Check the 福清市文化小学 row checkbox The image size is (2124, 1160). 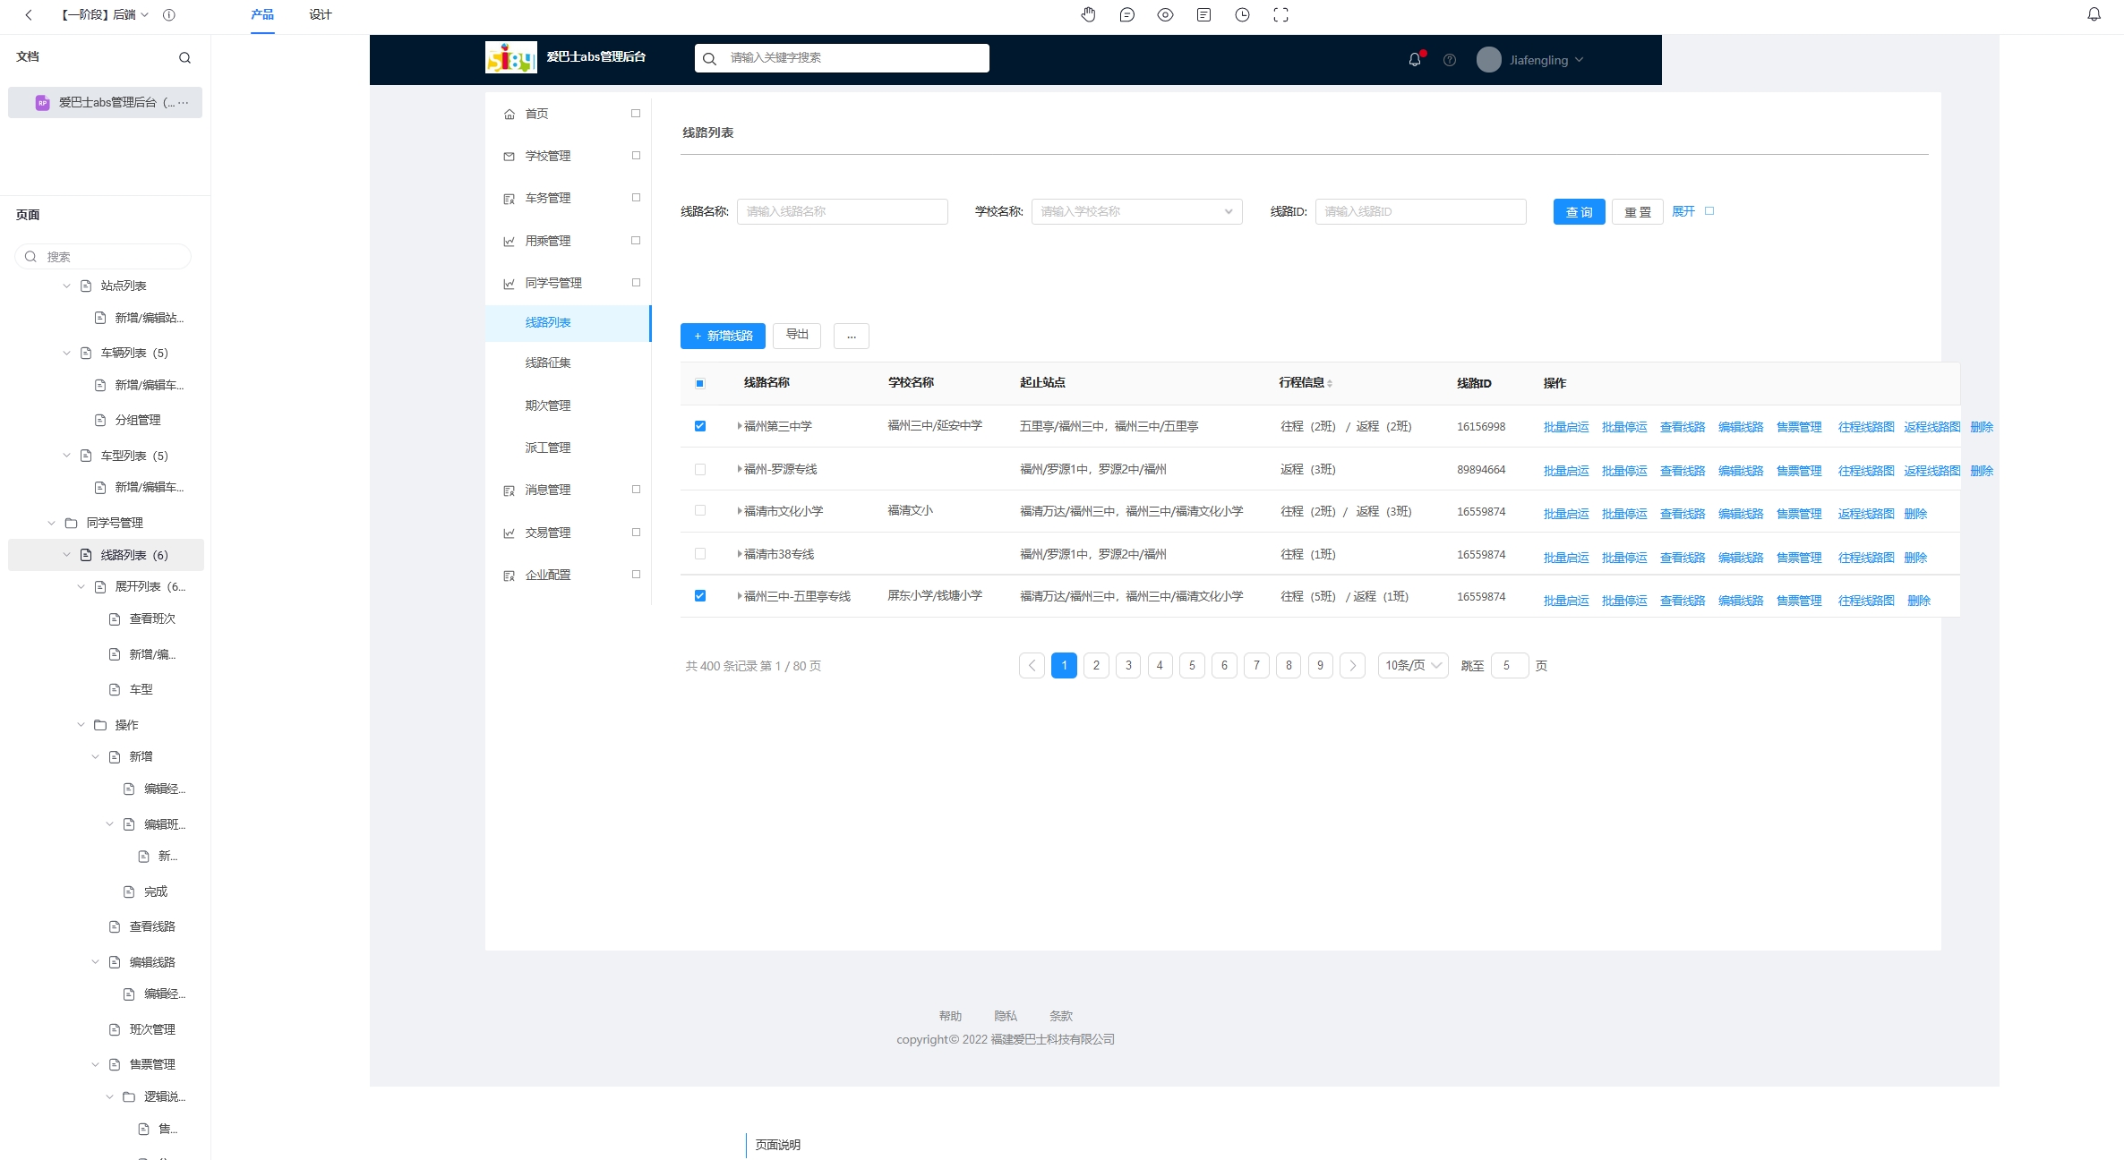point(700,510)
